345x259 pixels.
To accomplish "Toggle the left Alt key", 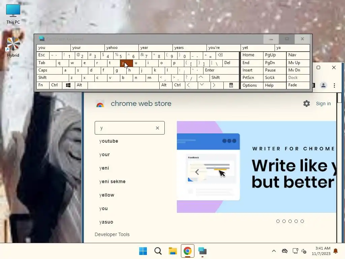I will pyautogui.click(x=81, y=85).
